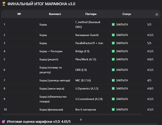Click the № column header

click(x=19, y=14)
